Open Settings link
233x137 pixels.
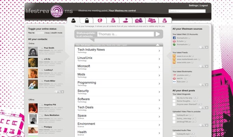pyautogui.click(x=193, y=6)
